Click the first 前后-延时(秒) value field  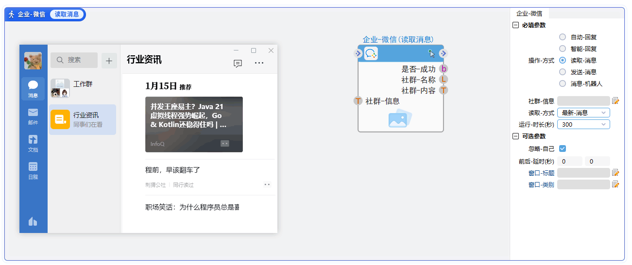tap(569, 161)
